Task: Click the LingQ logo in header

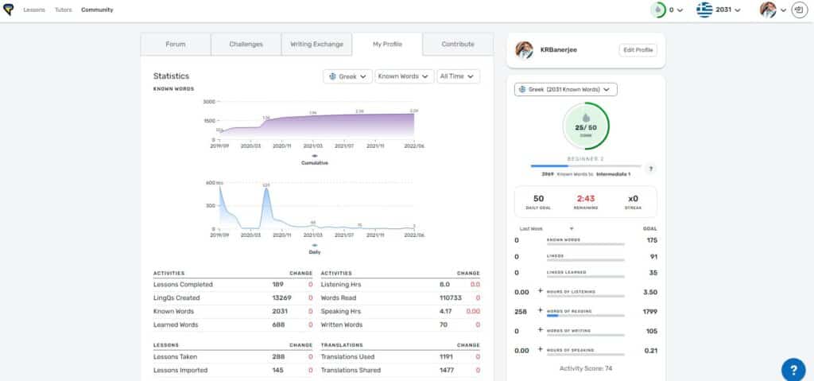Action: pyautogui.click(x=8, y=10)
